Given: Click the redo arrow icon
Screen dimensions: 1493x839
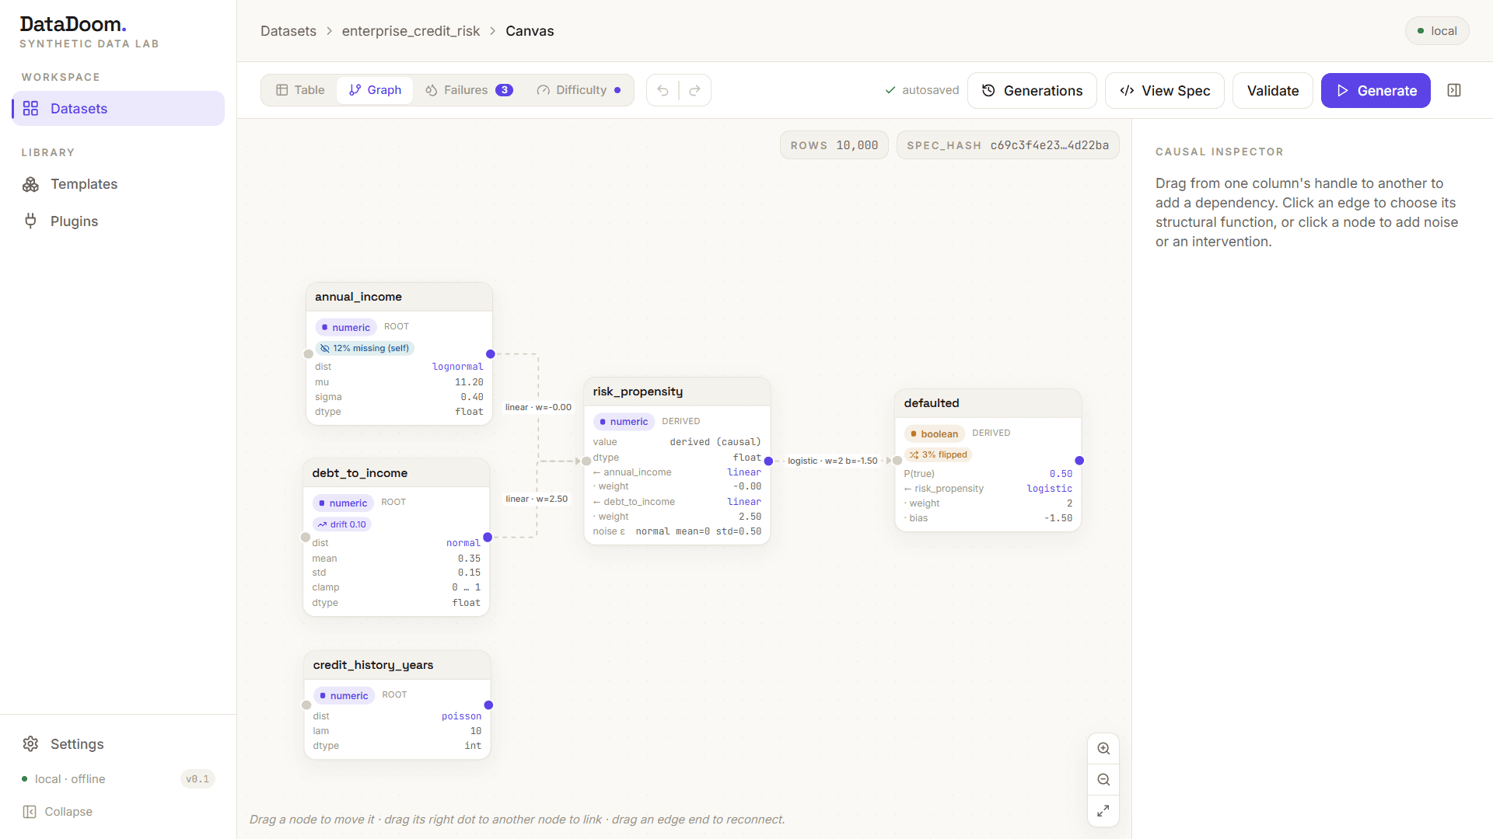Looking at the screenshot, I should click(694, 90).
